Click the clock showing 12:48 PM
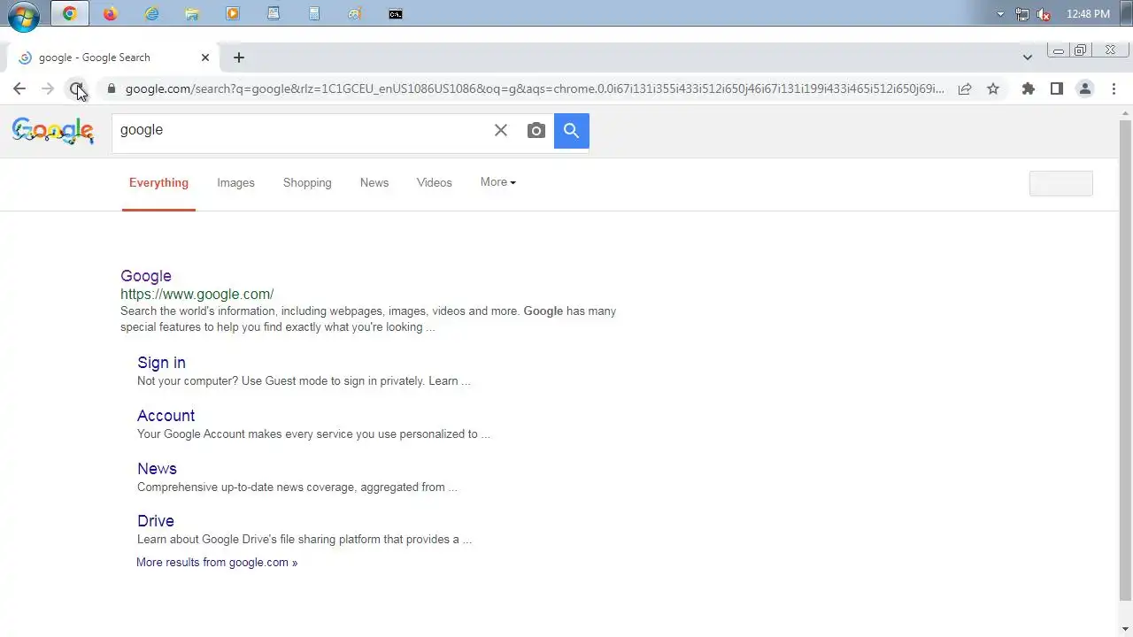Viewport: 1133px width, 637px height. coord(1088,14)
